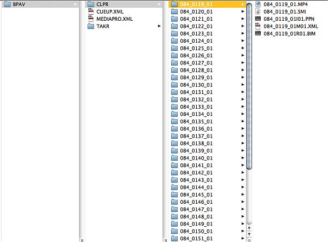328x242 pixels.
Task: Select the 084_0135_01 folder name
Action: (x=196, y=121)
